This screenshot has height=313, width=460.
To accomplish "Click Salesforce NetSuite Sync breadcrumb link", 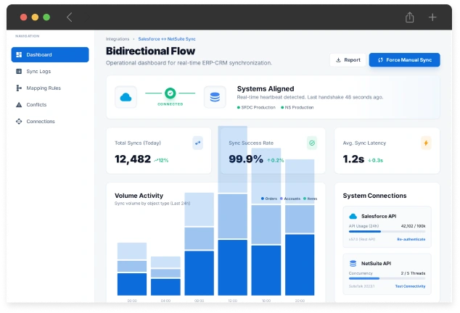I will (x=167, y=39).
